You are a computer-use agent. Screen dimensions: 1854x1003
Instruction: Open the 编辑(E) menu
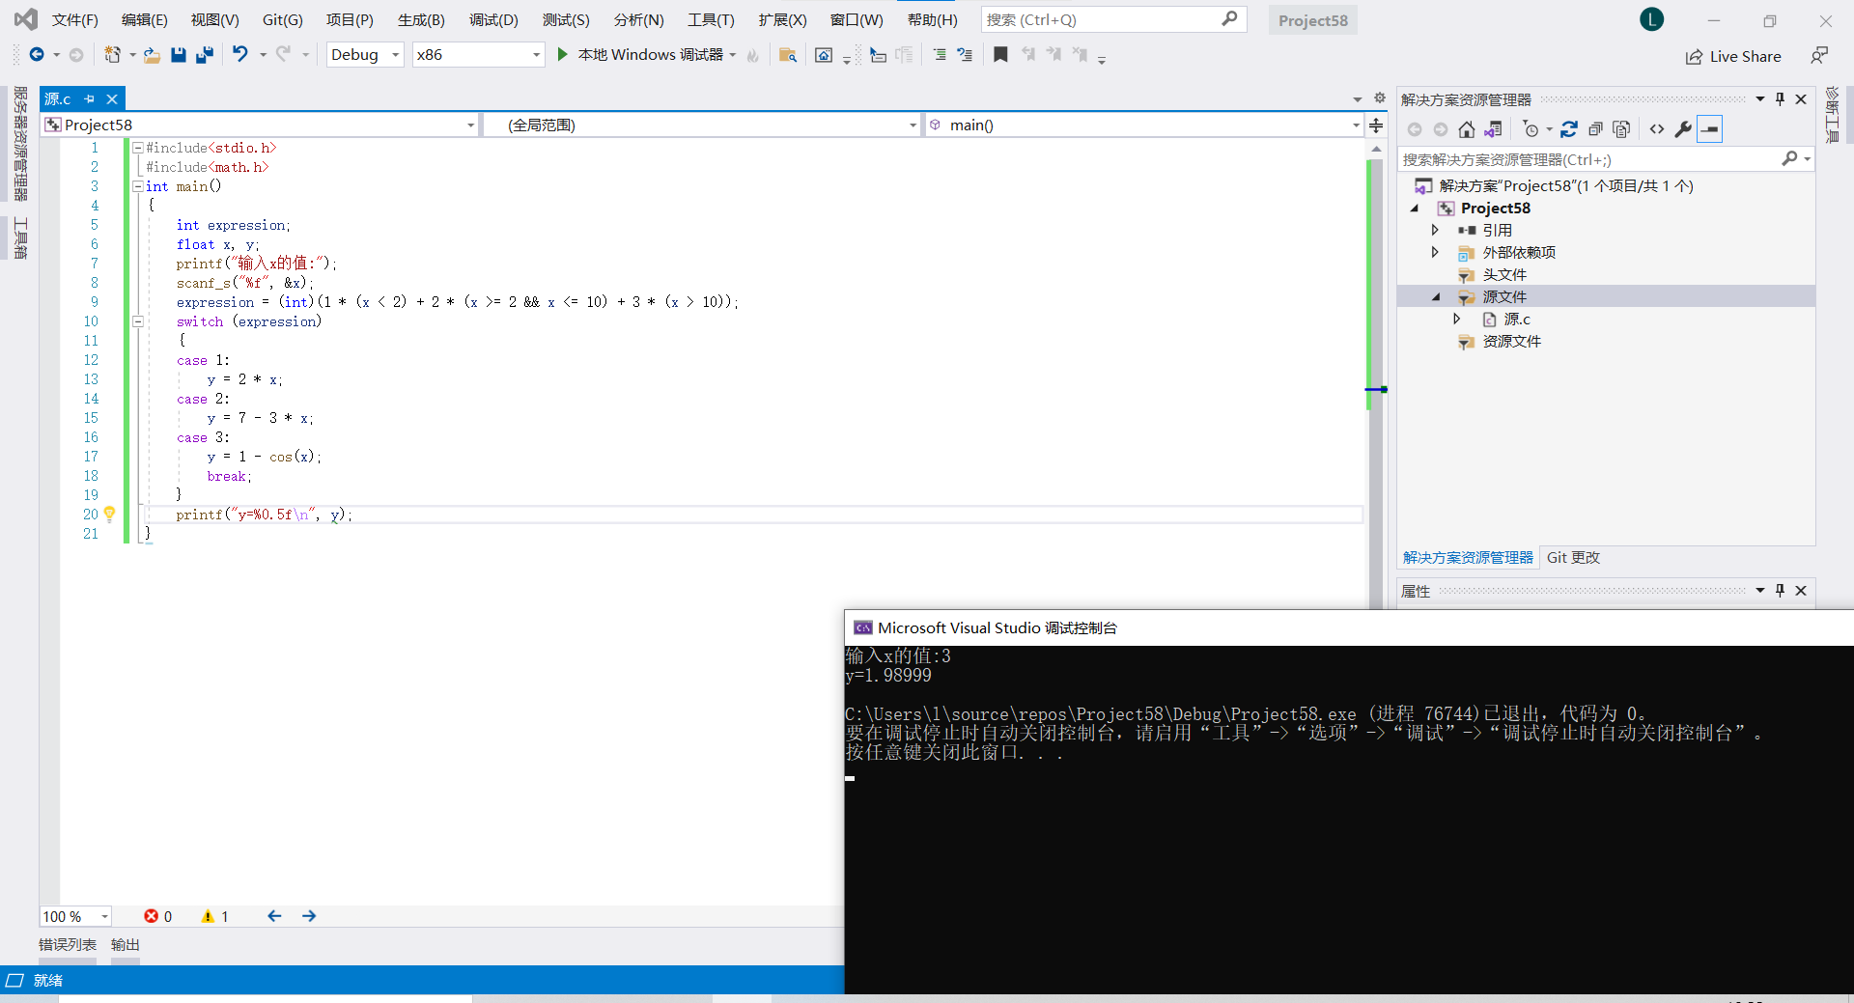tap(144, 20)
